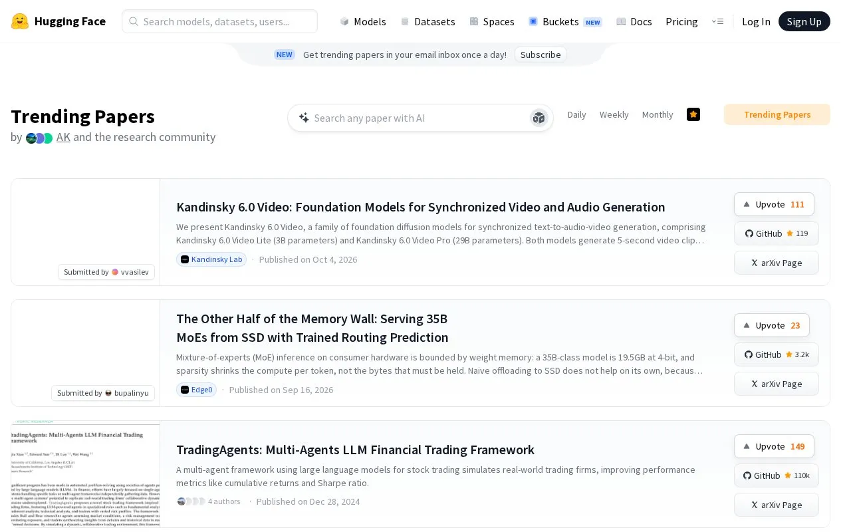
Task: Open GitHub repo with 119 stars
Action: coord(777,233)
